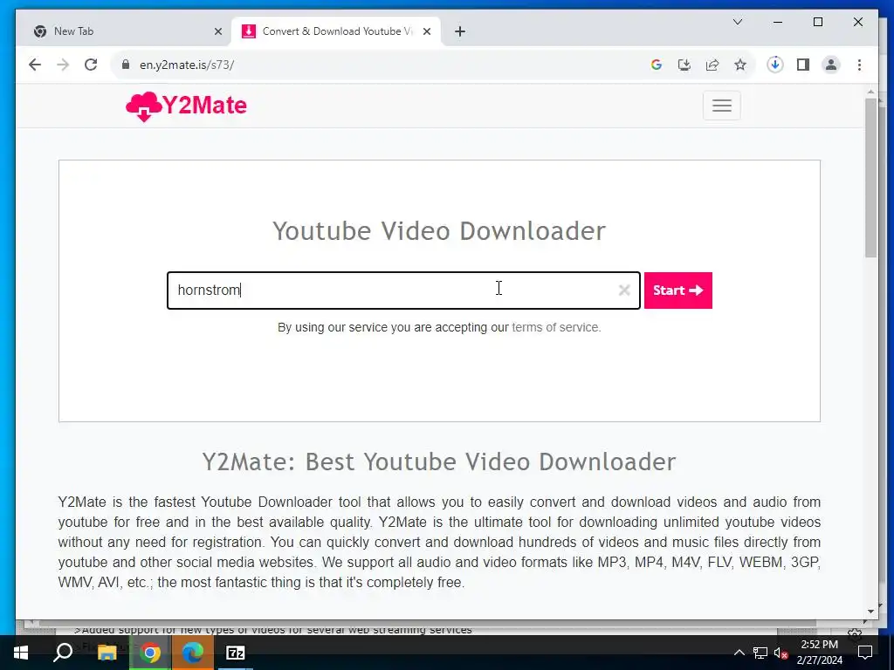Share this page icon
894x670 pixels.
click(712, 65)
